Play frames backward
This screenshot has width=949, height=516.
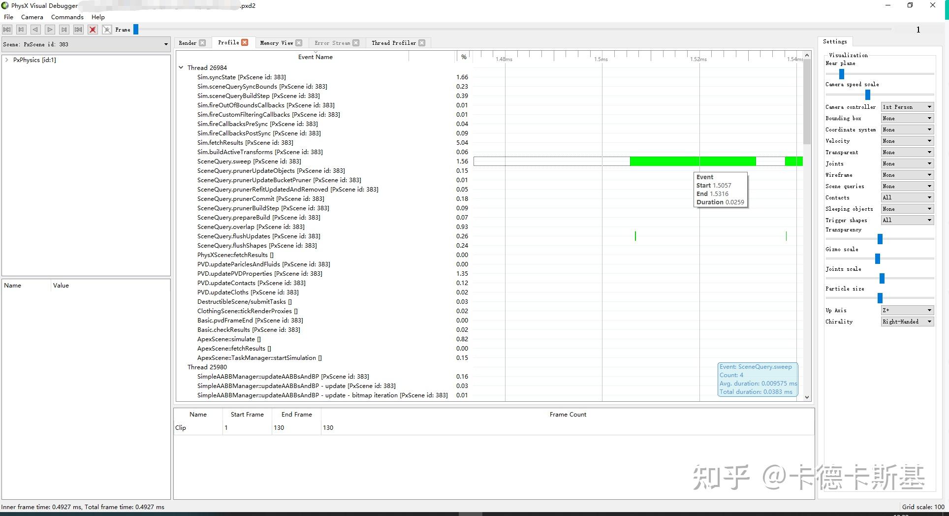(x=35, y=30)
